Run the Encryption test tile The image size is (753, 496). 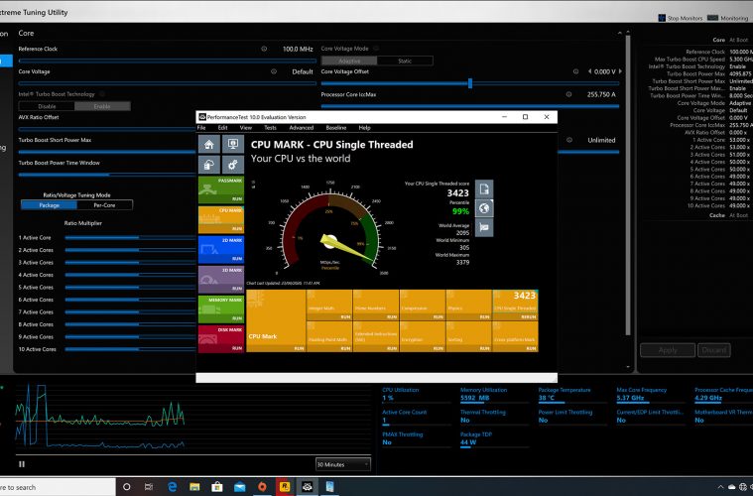point(422,336)
